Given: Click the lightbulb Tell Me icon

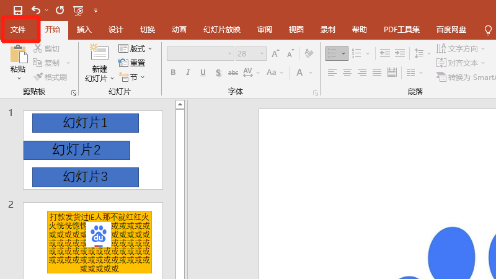Looking at the screenshot, I should (489, 30).
